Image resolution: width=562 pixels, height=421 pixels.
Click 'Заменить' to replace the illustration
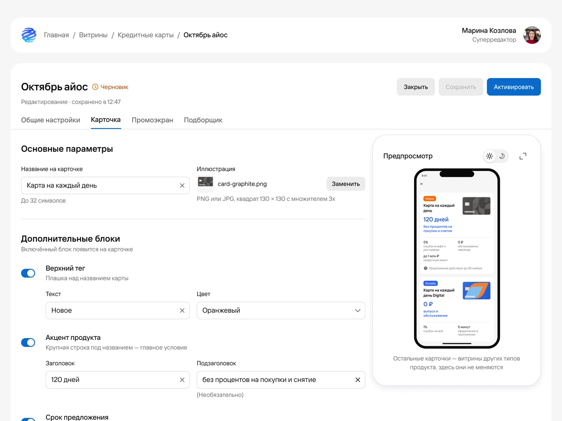click(x=346, y=184)
